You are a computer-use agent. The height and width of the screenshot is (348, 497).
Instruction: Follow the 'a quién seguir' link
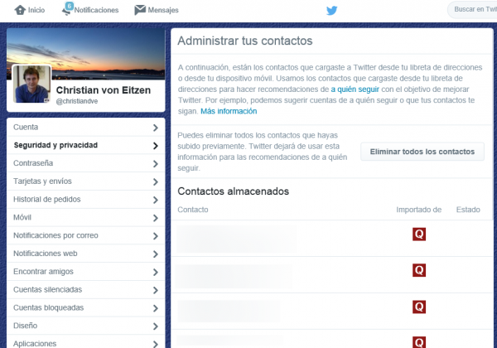355,89
